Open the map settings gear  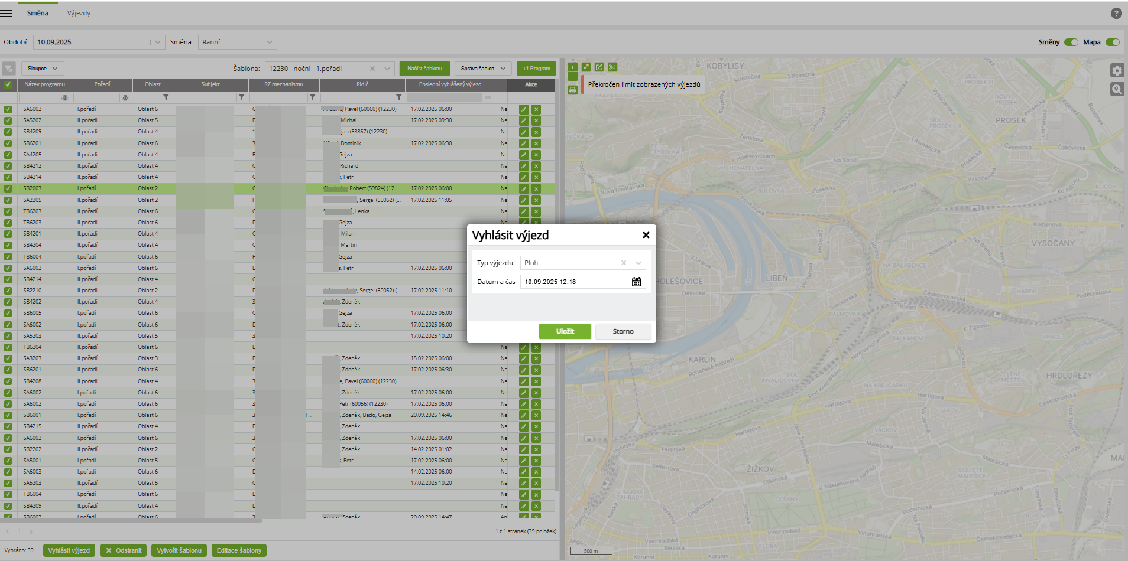tap(1117, 71)
